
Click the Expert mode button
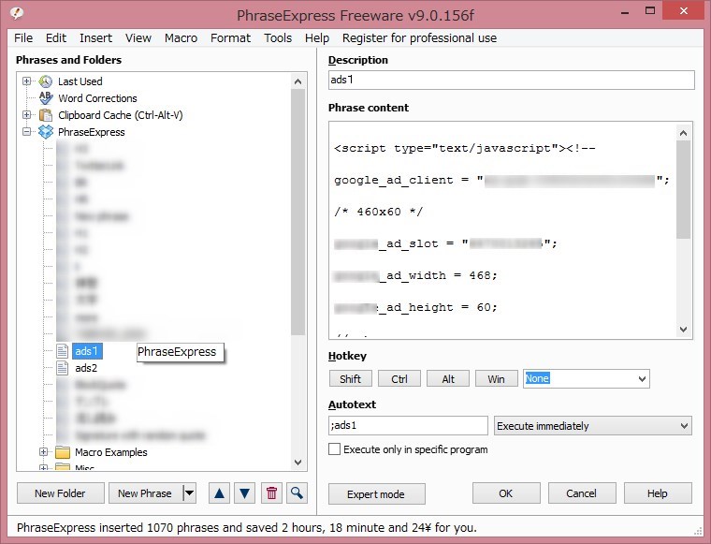coord(376,494)
